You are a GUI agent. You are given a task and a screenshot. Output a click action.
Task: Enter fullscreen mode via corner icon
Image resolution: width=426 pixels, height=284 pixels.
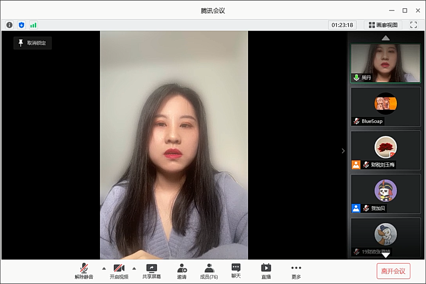coord(413,25)
